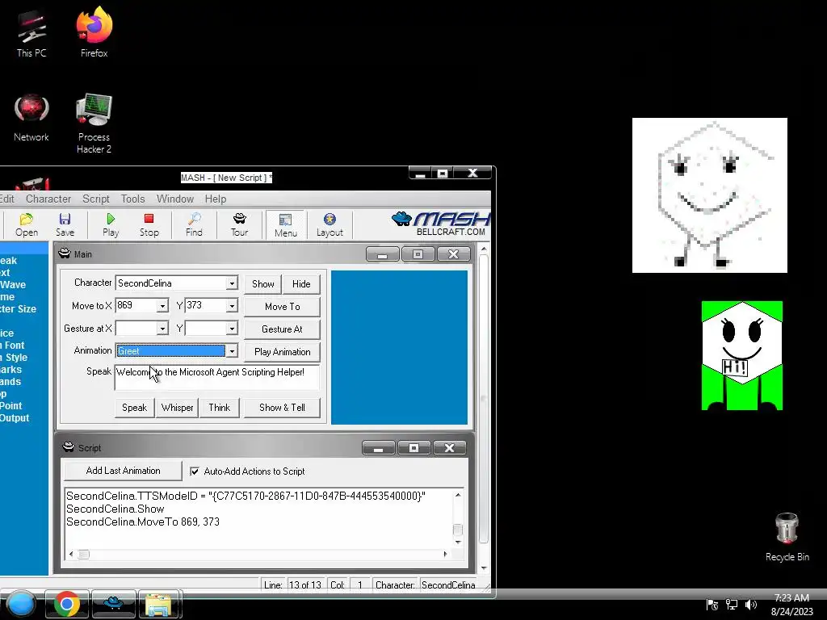The height and width of the screenshot is (620, 827).
Task: Click the script editor vertical scrollbar thumb
Action: pos(458,530)
